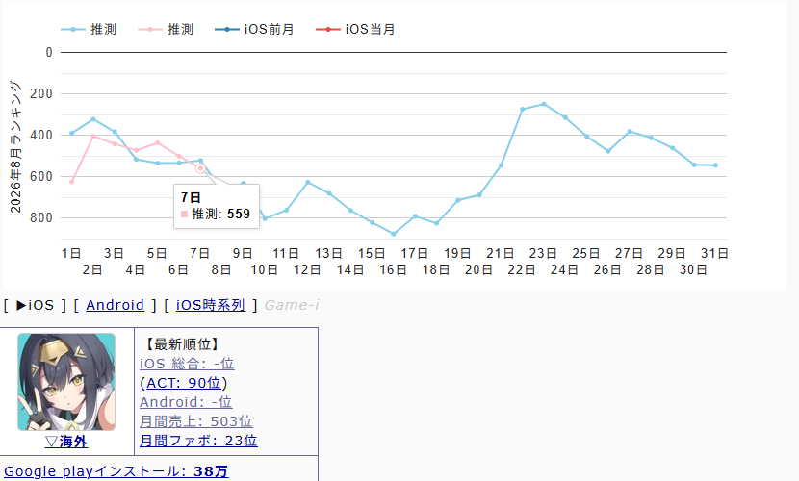Open the Android: -位 ranking link

coord(186,402)
